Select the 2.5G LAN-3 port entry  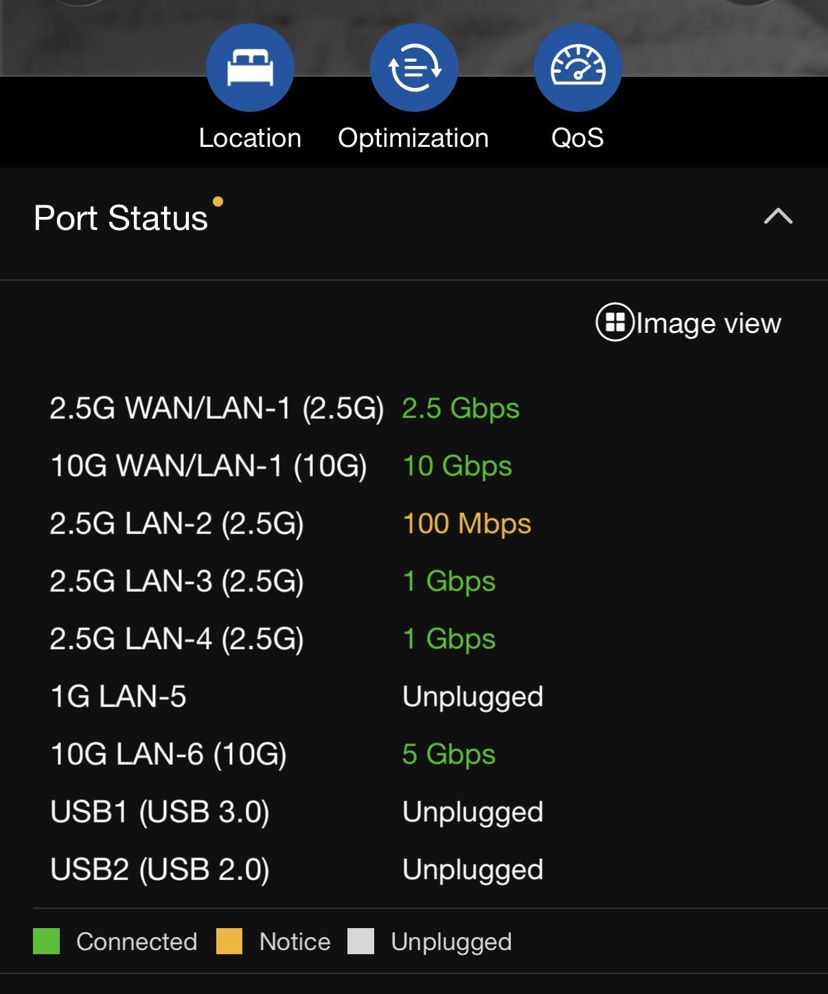pos(176,581)
